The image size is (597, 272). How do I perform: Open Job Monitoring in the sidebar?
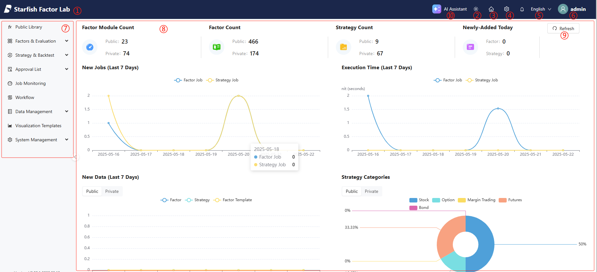point(30,83)
